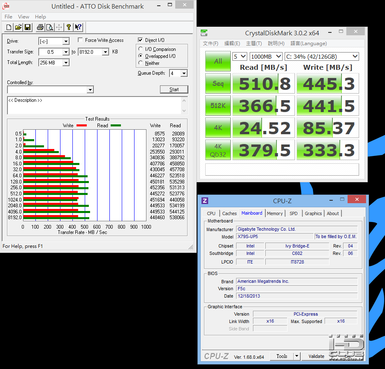Click the X79S-UP5 model field
Viewport: 385px width, 369px height.
point(275,236)
